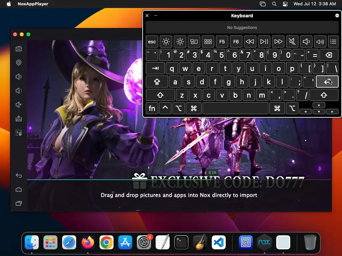Click the esc key on Keyboard
342x256 pixels.
click(152, 42)
